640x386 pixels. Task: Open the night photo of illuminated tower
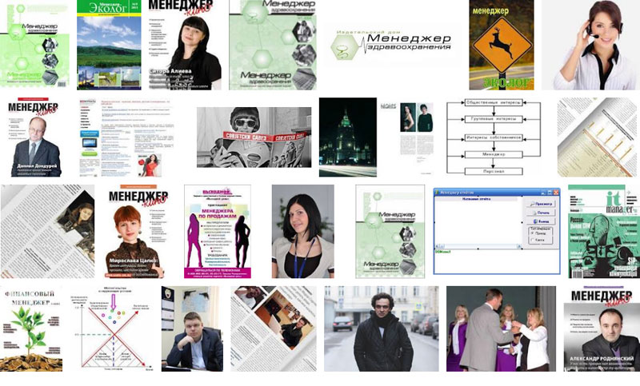348,137
